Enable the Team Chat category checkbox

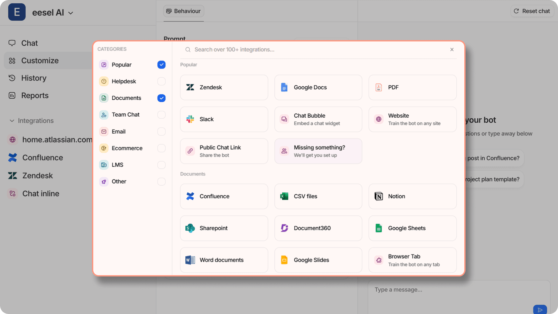pyautogui.click(x=161, y=115)
